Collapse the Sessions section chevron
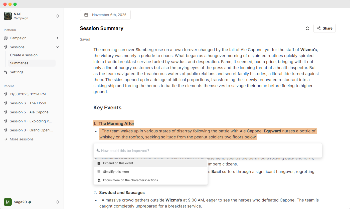The width and height of the screenshot is (350, 209). (58, 47)
